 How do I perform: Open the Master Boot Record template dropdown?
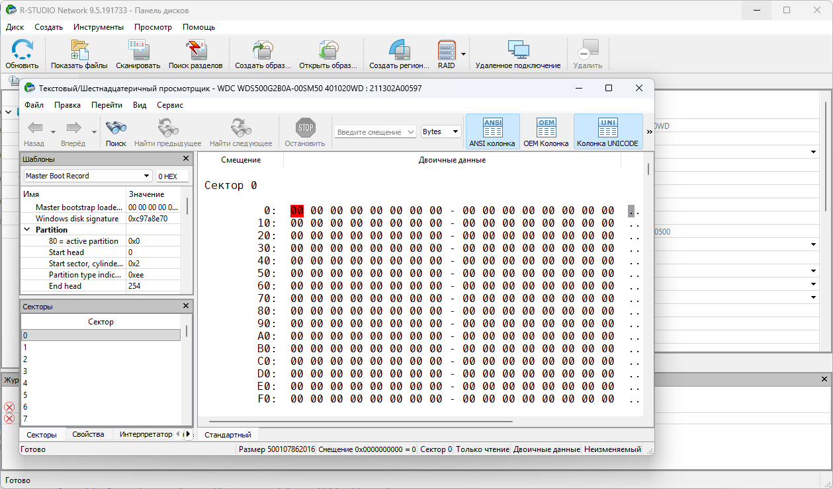pos(146,176)
